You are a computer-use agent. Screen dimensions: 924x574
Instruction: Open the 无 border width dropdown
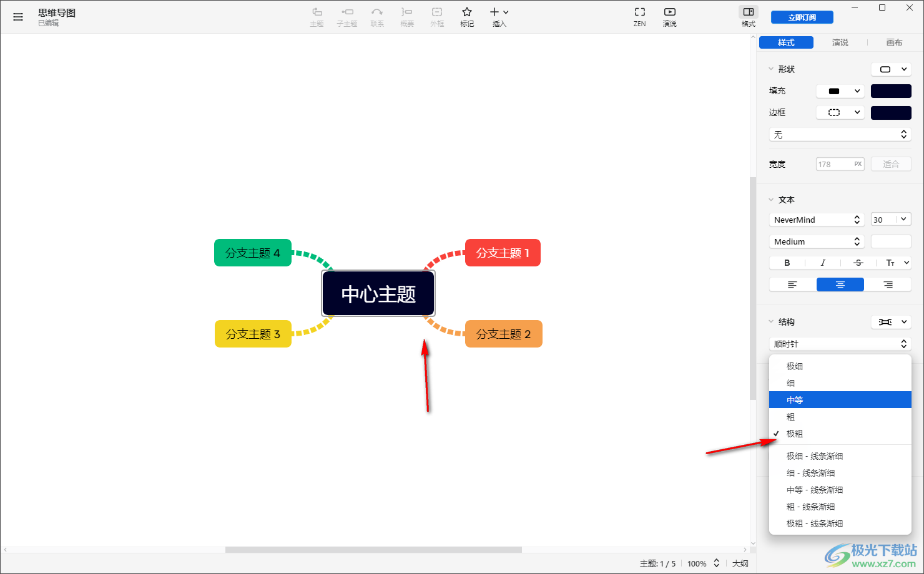click(840, 135)
